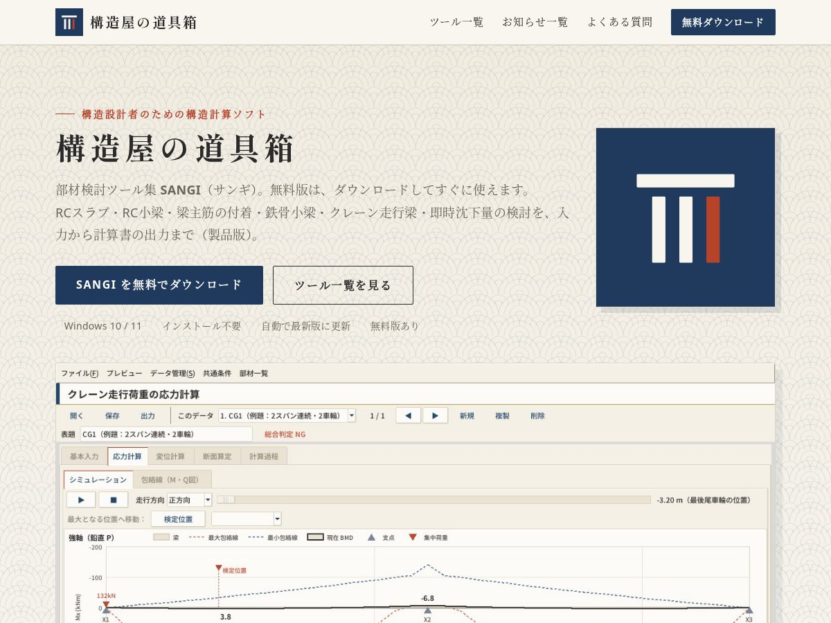Switch to 包絡線 (M・Q図) sub-tab
Screen dimensions: 831x623
pyautogui.click(x=172, y=480)
